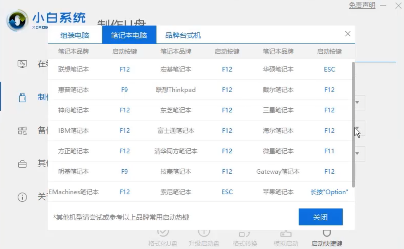Open the 品牌台式机 tab
The image size is (404, 249).
tap(183, 35)
